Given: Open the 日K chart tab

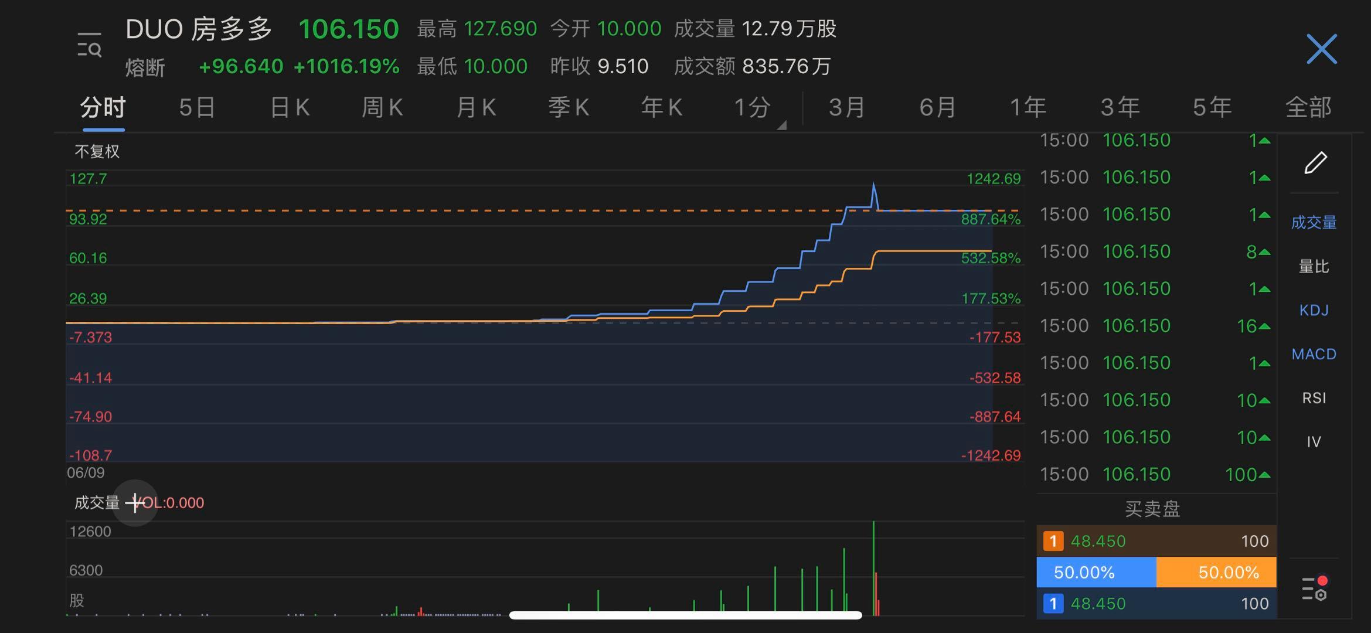Looking at the screenshot, I should [290, 108].
